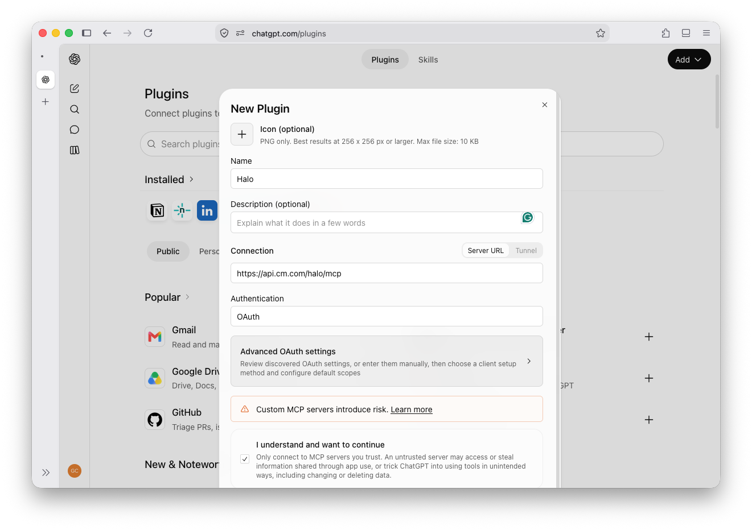The width and height of the screenshot is (752, 530).
Task: Open browser extensions puzzle icon
Action: click(665, 33)
